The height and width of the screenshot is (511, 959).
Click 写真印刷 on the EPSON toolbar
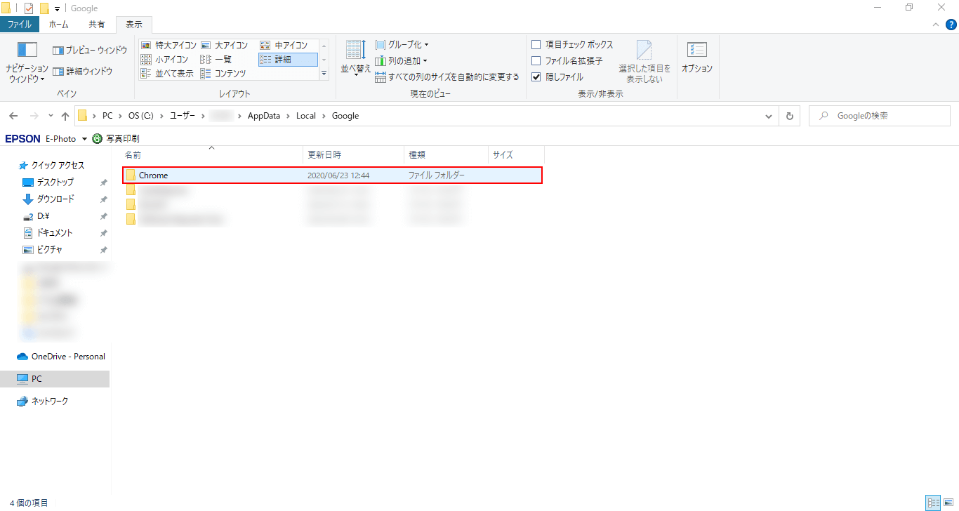coord(116,139)
